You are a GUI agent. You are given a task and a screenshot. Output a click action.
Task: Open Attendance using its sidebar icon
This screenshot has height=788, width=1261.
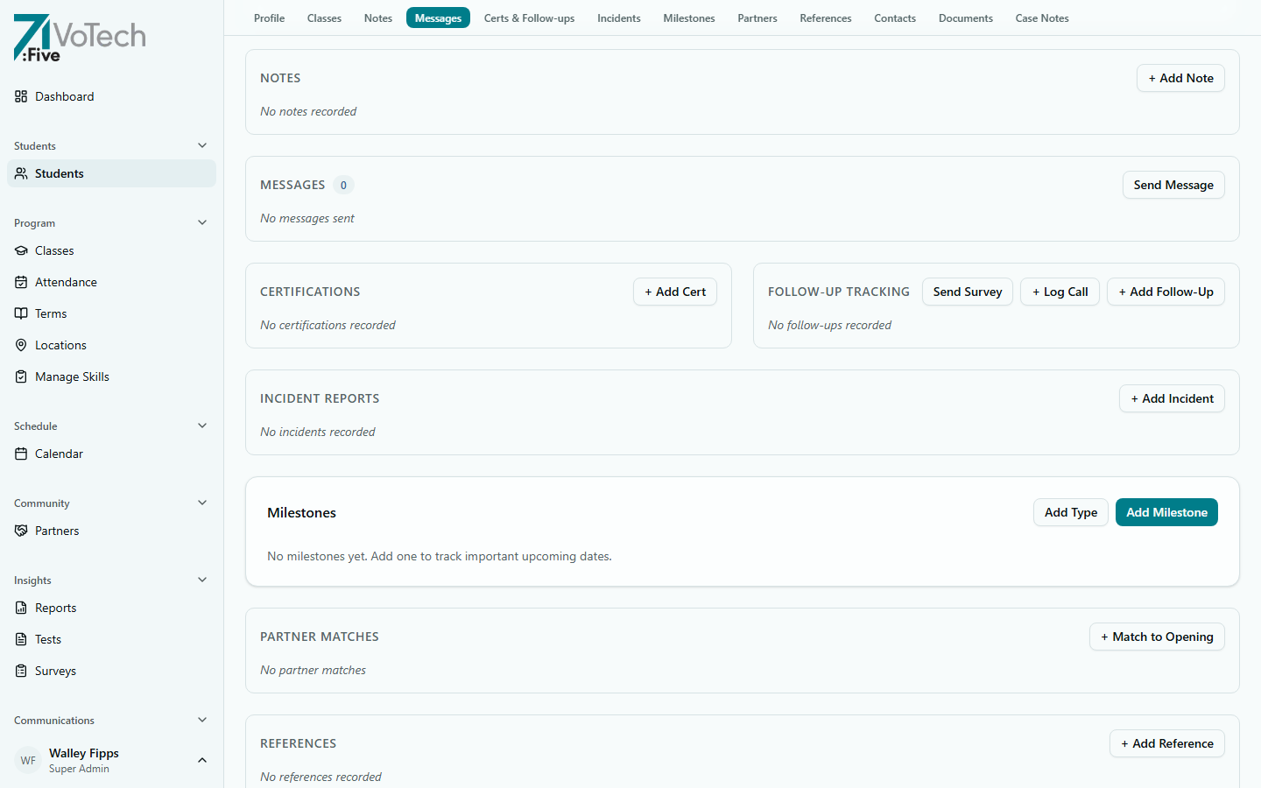[21, 282]
